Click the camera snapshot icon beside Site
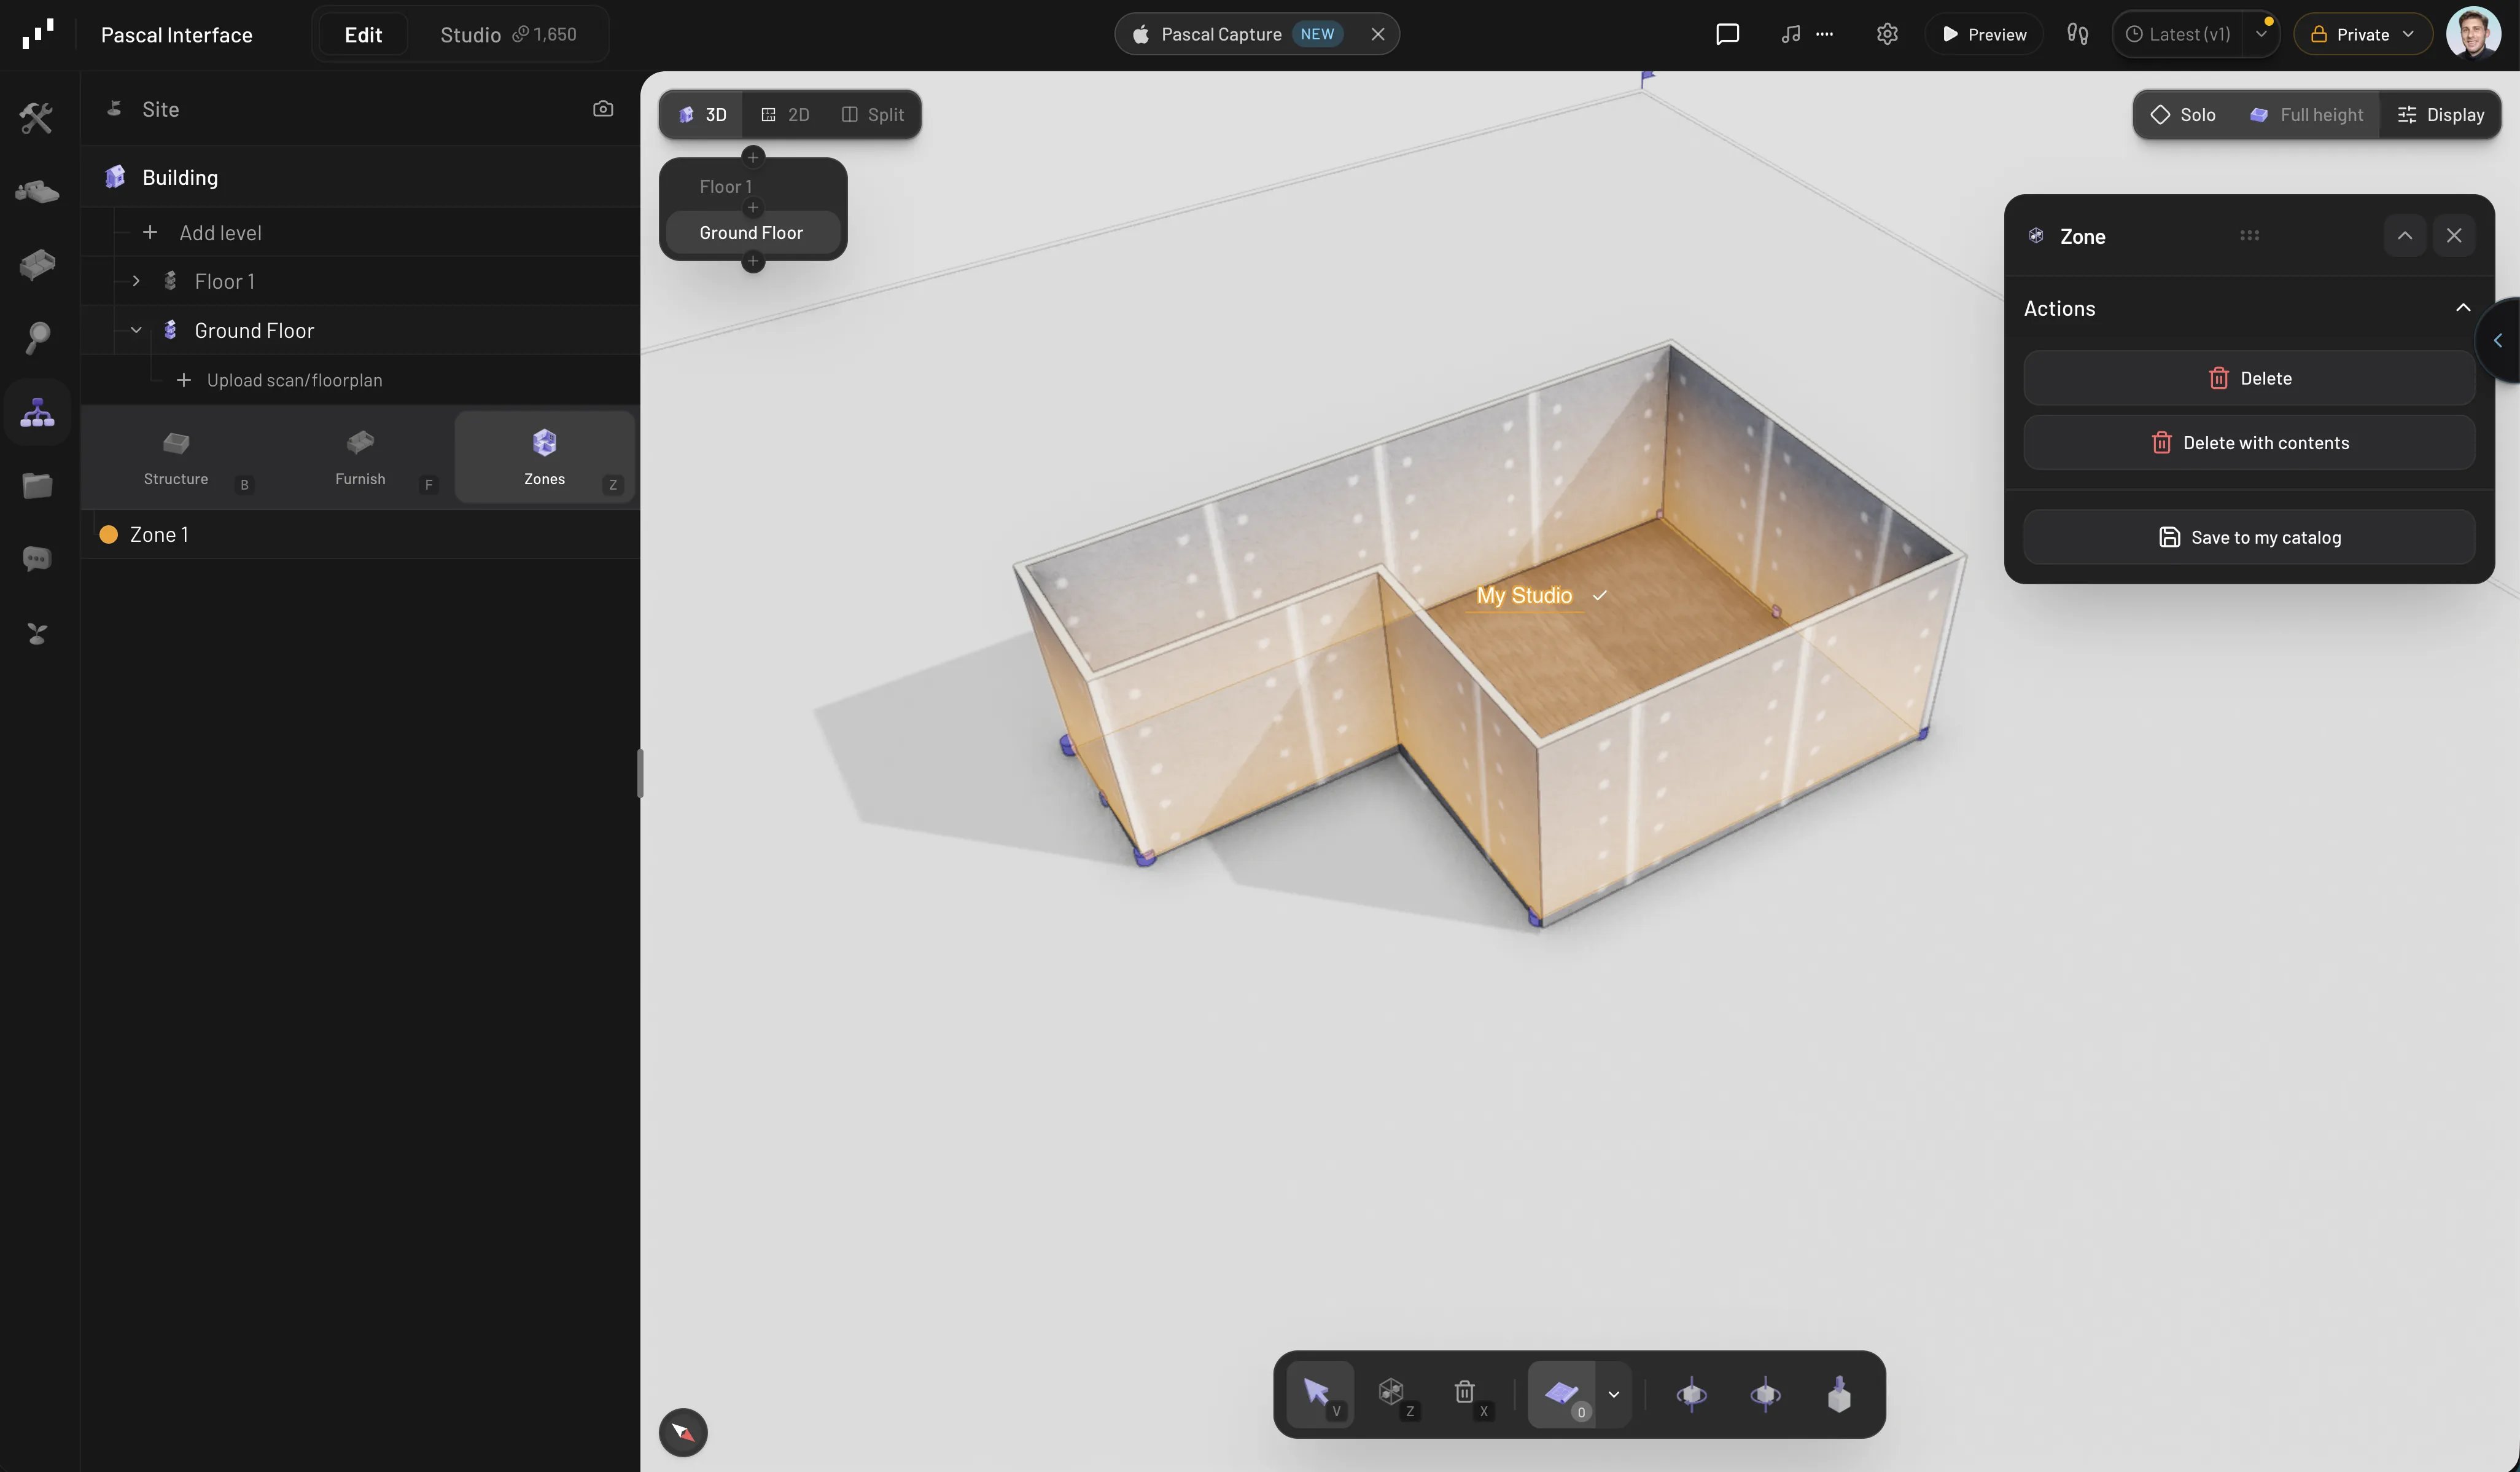 point(603,109)
